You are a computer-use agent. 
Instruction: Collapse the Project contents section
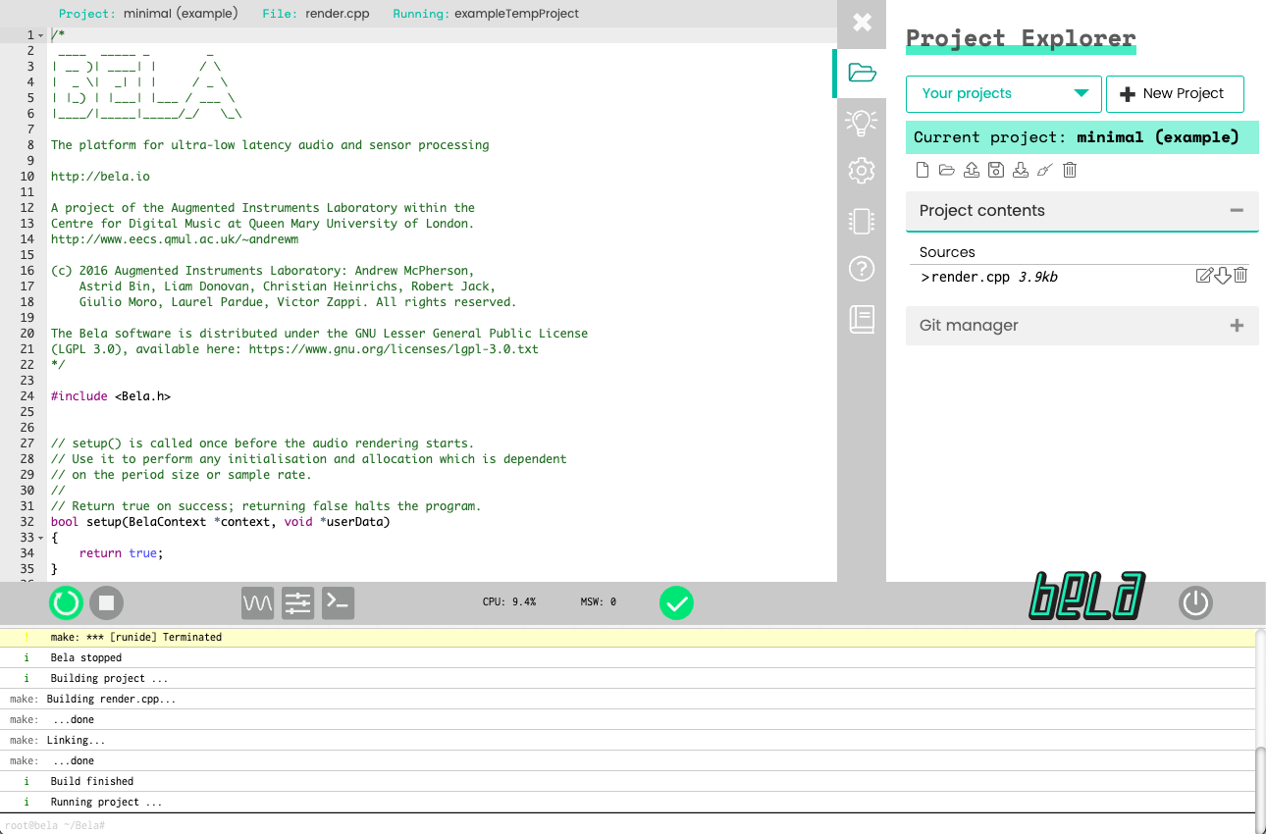click(x=1237, y=210)
